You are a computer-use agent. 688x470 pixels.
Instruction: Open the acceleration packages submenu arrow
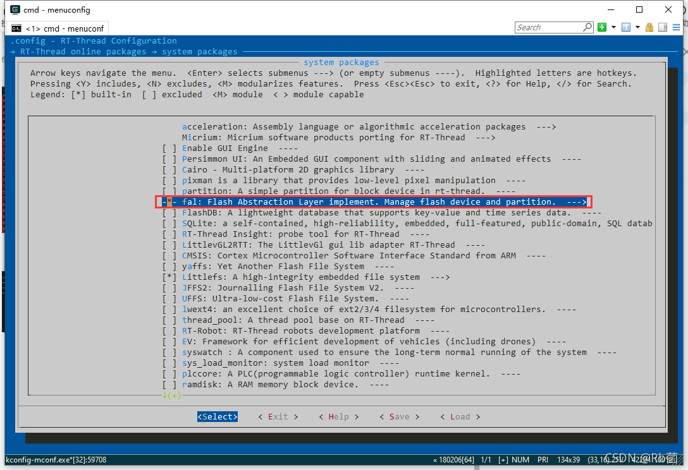coord(546,127)
